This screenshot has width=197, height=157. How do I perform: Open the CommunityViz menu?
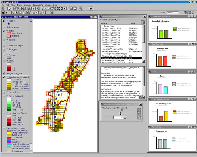38,5
